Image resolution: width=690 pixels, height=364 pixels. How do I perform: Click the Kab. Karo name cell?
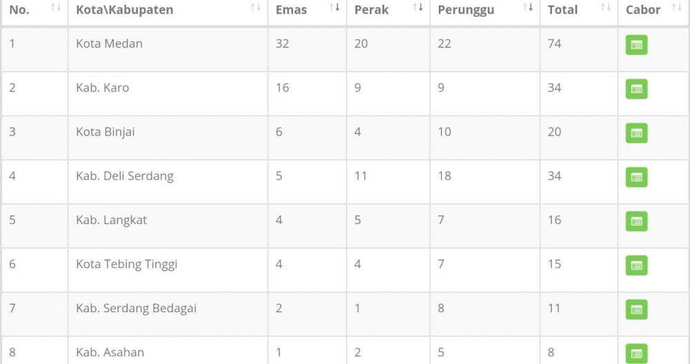point(102,88)
